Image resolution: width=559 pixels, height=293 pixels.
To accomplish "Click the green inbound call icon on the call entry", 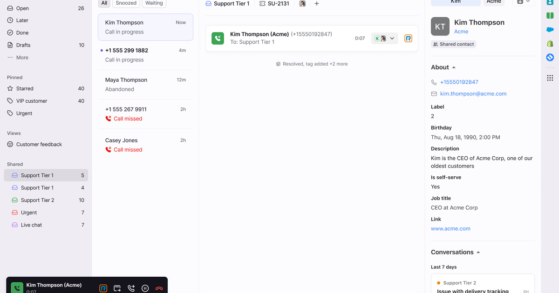I will (x=218, y=38).
